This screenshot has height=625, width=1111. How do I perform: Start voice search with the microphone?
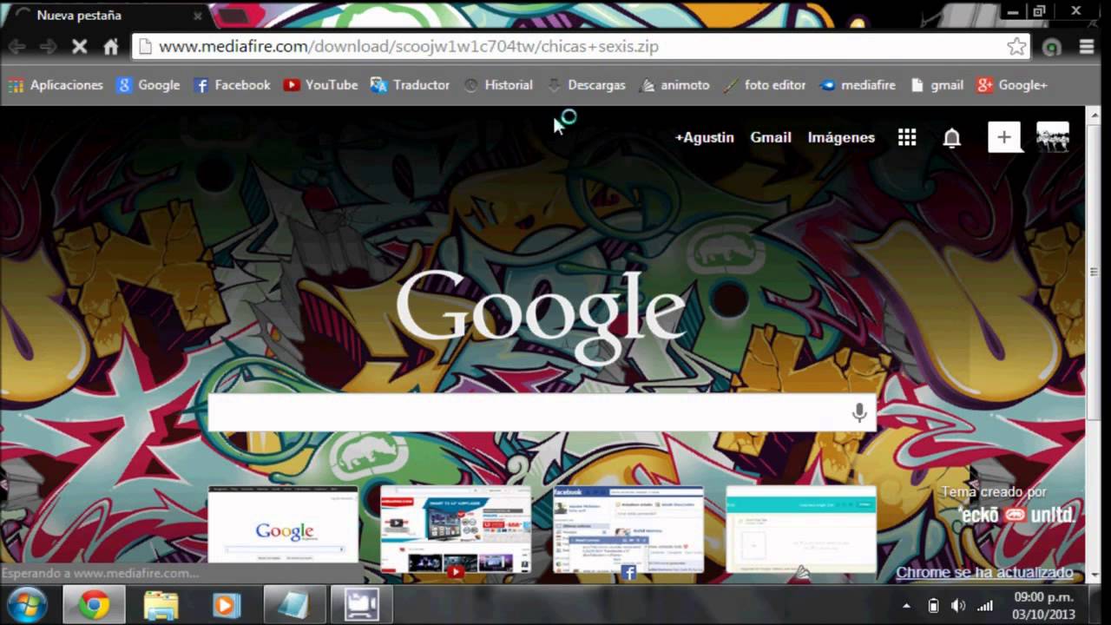click(859, 412)
